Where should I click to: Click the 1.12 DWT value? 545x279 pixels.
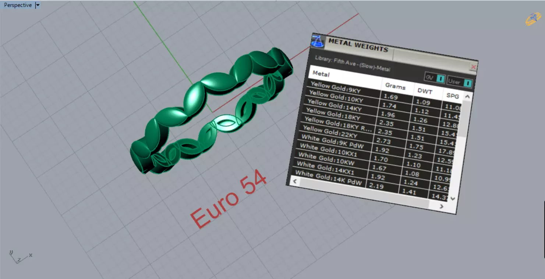point(421,111)
